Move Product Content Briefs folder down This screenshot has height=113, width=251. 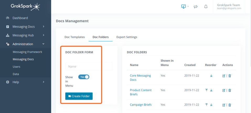tap(211, 90)
